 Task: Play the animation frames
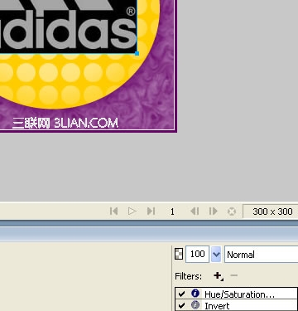click(x=132, y=211)
